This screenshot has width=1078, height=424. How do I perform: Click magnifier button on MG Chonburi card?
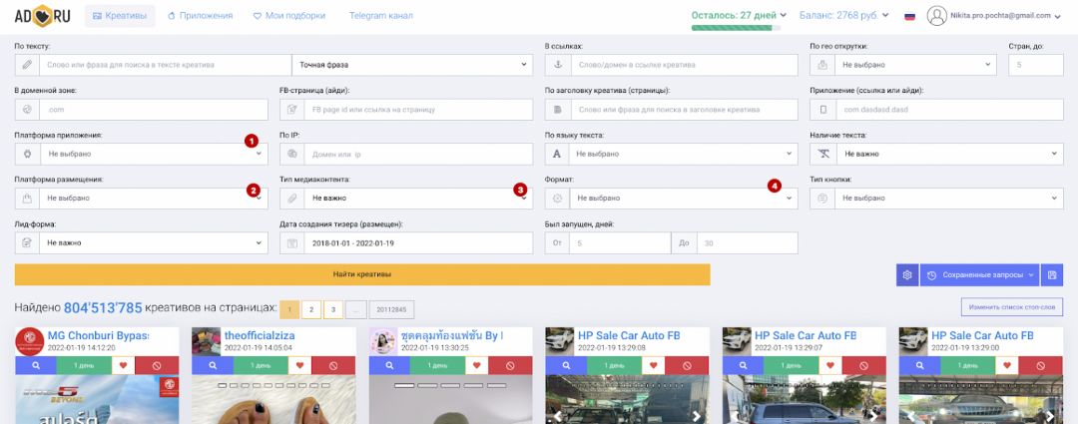click(x=36, y=365)
